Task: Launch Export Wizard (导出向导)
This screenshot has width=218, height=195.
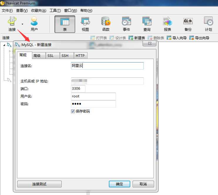Action: tap(199, 38)
